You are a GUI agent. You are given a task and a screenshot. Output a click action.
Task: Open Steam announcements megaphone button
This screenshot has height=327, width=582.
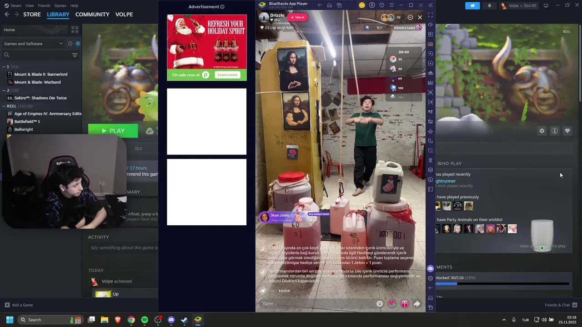pyautogui.click(x=472, y=6)
